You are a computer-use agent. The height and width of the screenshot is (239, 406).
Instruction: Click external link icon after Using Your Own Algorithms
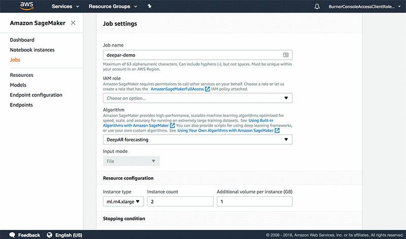click(x=277, y=131)
